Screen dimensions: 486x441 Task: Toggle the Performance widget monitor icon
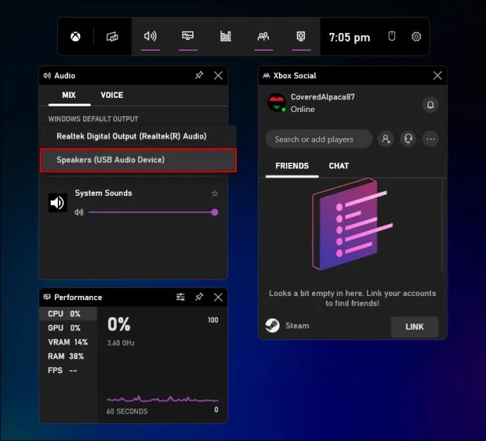tap(188, 36)
